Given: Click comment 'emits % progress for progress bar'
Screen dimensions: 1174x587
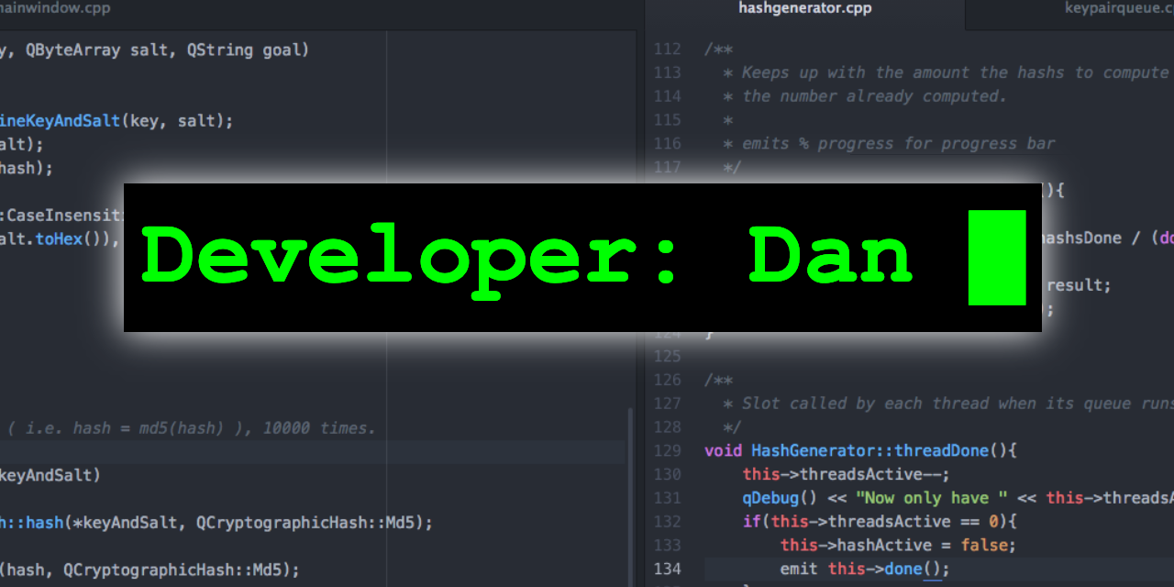Looking at the screenshot, I should (x=899, y=143).
